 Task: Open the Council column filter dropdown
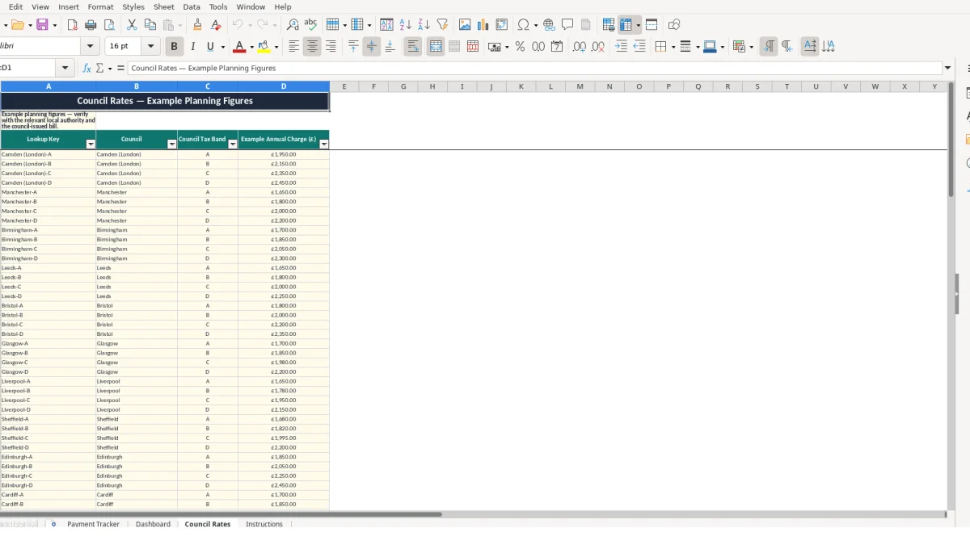pyautogui.click(x=171, y=144)
